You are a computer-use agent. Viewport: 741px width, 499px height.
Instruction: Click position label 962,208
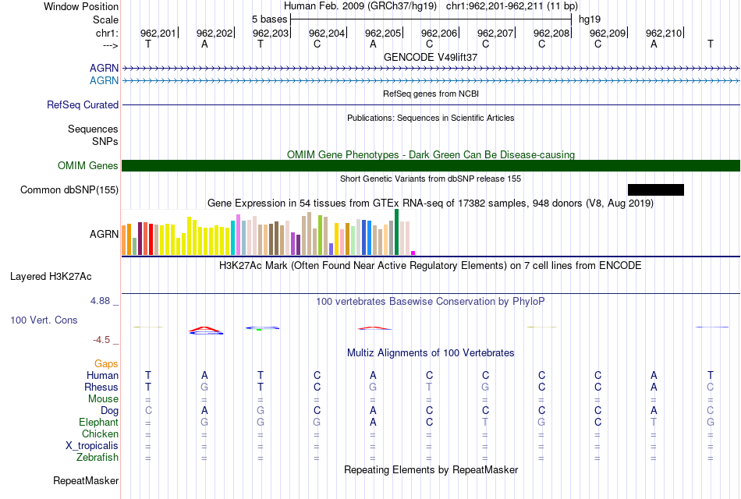[x=551, y=33]
